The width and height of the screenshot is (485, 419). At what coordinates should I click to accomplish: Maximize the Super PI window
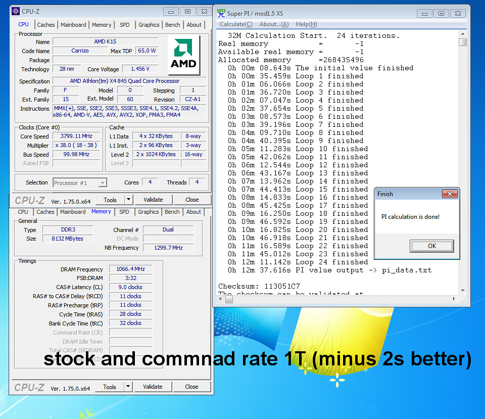[x=442, y=14]
